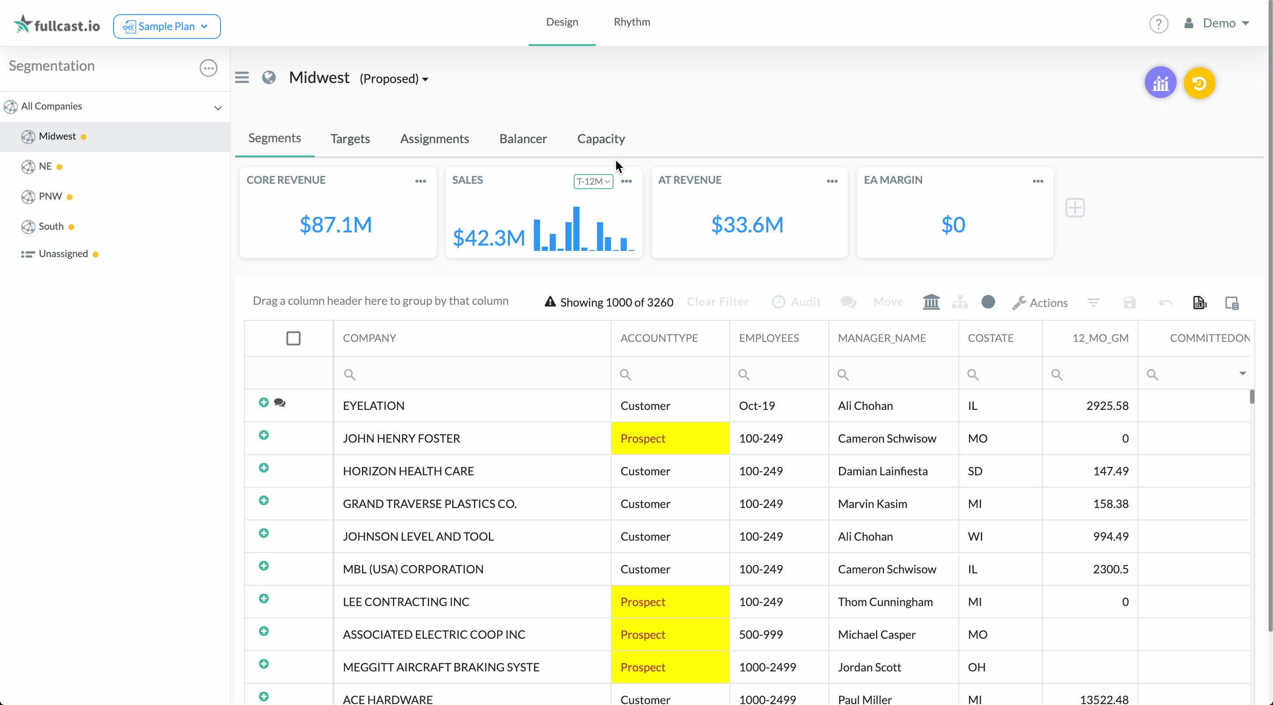Open COMMITTEDON filter dropdown arrow
Image resolution: width=1273 pixels, height=705 pixels.
[1243, 373]
